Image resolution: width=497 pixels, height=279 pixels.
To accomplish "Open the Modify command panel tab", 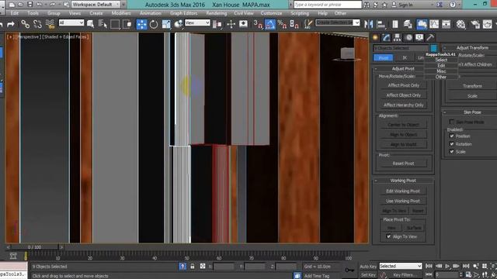I will tap(386, 37).
